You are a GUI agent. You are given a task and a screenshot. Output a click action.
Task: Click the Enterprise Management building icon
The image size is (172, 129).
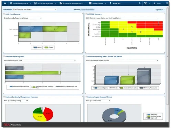click(61, 3)
